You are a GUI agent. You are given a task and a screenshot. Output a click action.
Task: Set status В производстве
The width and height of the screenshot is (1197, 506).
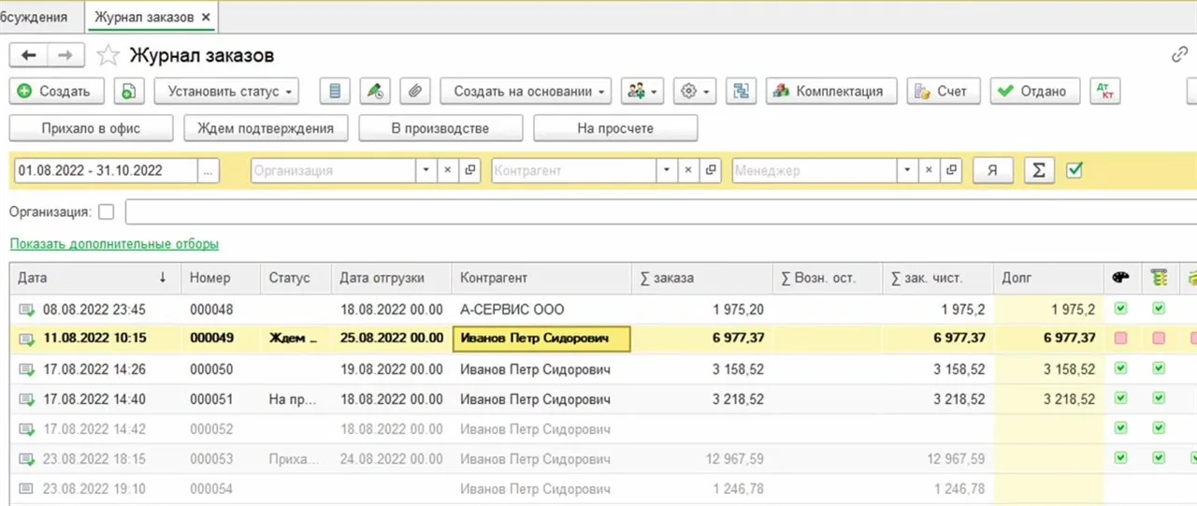440,128
